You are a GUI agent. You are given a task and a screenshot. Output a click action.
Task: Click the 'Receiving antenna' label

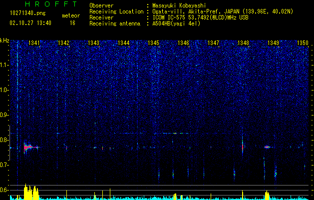pyautogui.click(x=115, y=23)
